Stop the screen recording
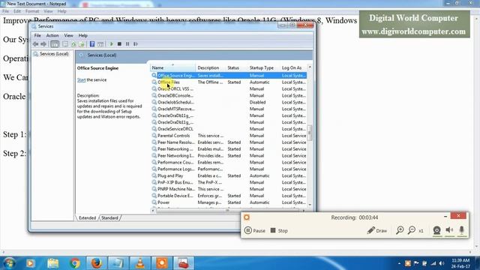The height and width of the screenshot is (270, 480). coord(279,230)
